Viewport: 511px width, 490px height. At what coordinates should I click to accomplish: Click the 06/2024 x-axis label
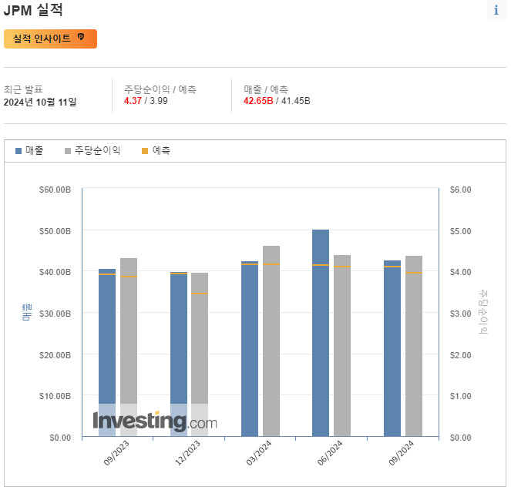330,453
